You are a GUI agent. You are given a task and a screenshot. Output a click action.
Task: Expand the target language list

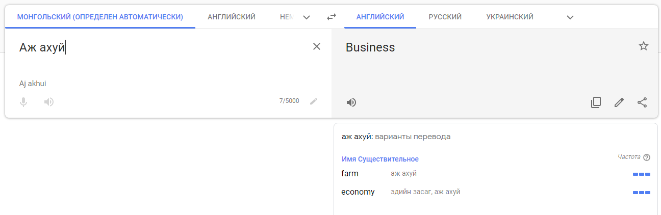[x=571, y=17]
